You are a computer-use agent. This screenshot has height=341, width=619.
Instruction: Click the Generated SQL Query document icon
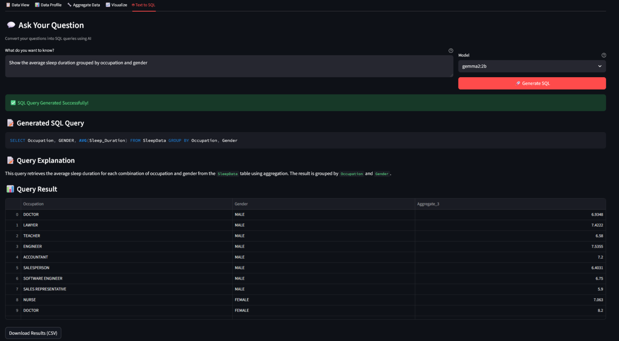tap(10, 123)
